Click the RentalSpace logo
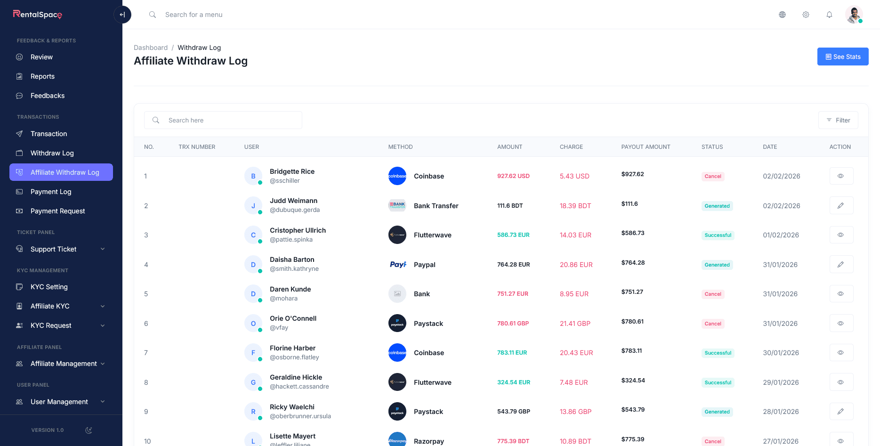This screenshot has height=446, width=880. [38, 15]
